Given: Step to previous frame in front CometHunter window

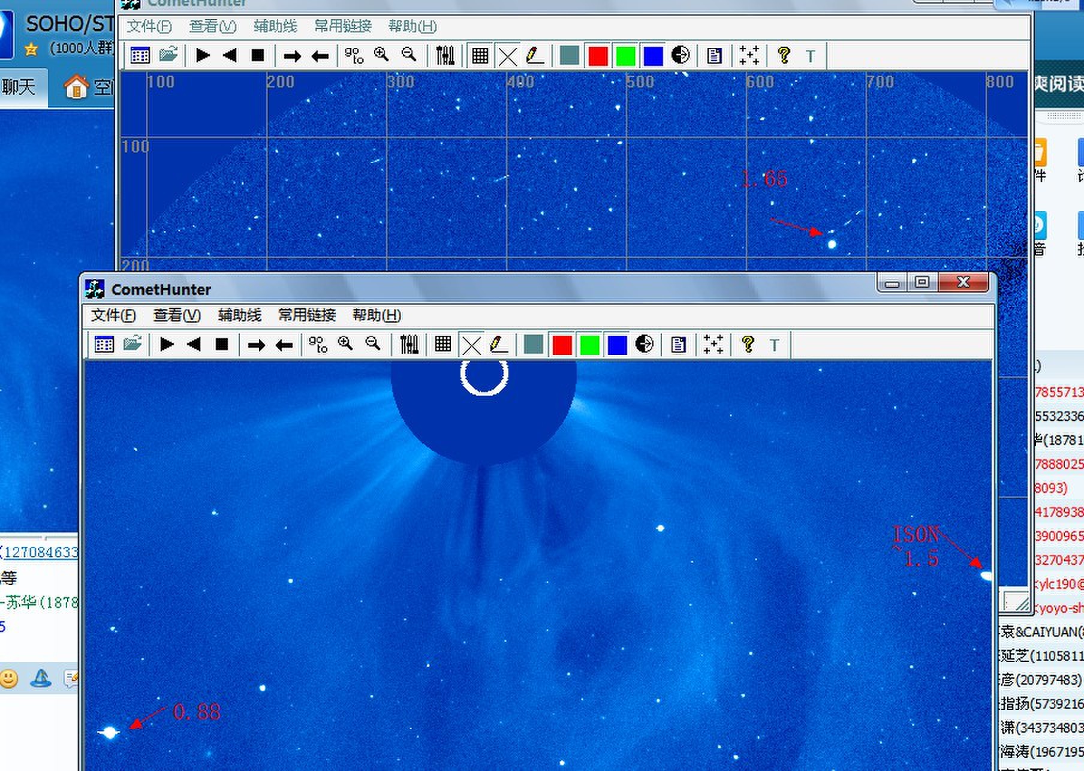Looking at the screenshot, I should (284, 345).
